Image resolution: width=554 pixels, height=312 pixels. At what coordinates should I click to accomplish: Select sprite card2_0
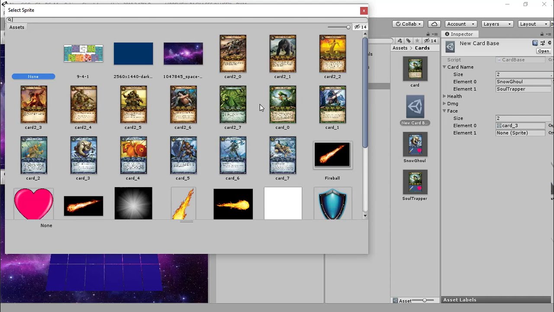(x=233, y=54)
